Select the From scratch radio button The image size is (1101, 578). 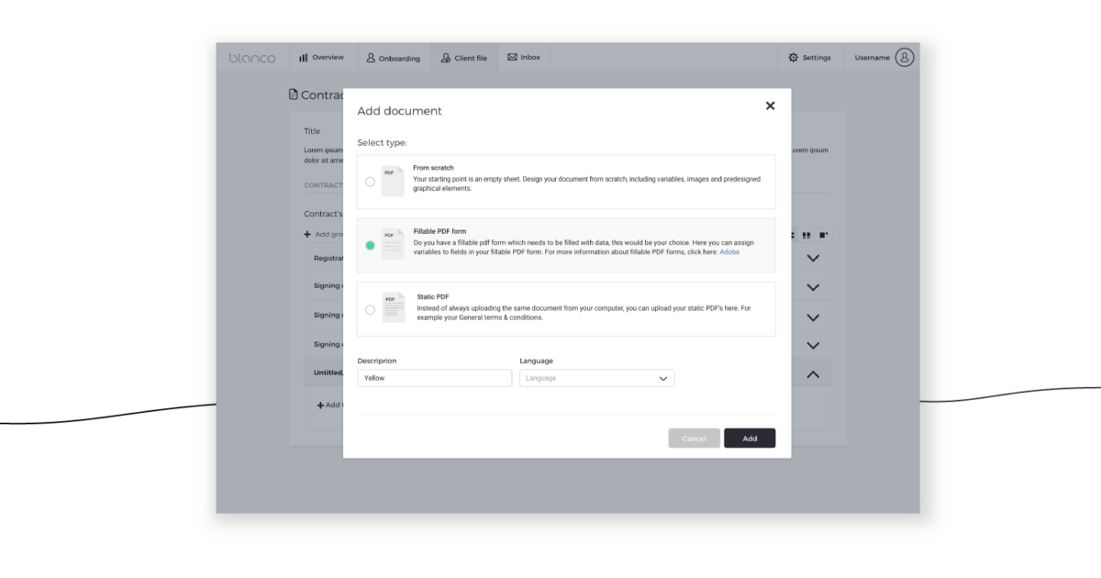click(x=370, y=182)
